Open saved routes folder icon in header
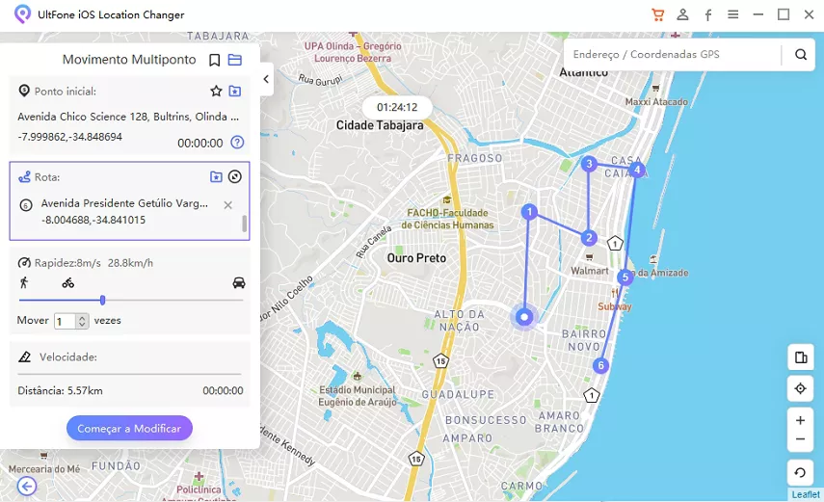The height and width of the screenshot is (502, 824). click(235, 60)
